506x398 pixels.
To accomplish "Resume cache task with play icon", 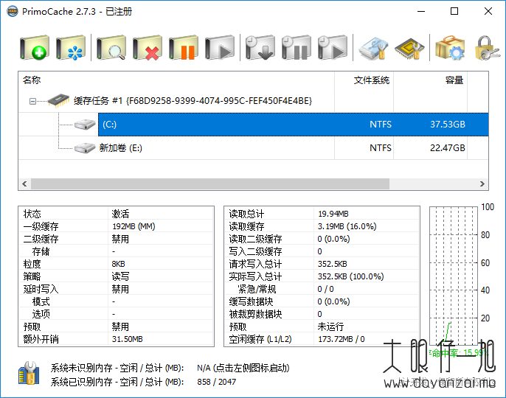I will [220, 48].
